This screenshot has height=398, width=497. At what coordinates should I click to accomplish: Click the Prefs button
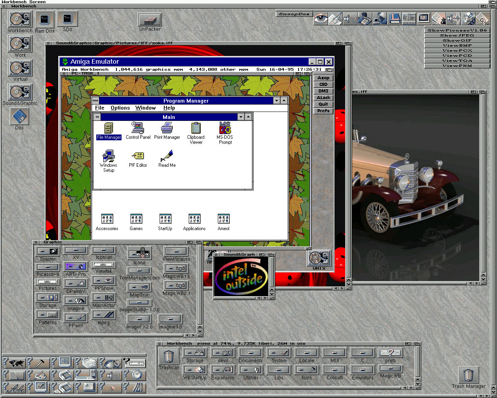click(x=323, y=111)
